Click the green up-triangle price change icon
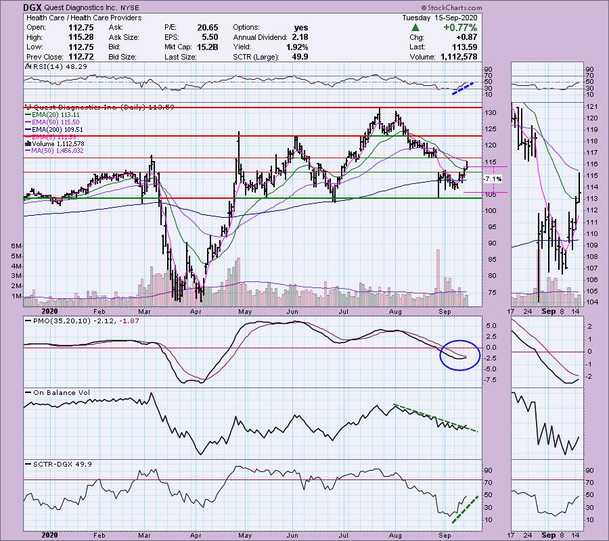The width and height of the screenshot is (609, 541). pyautogui.click(x=415, y=28)
